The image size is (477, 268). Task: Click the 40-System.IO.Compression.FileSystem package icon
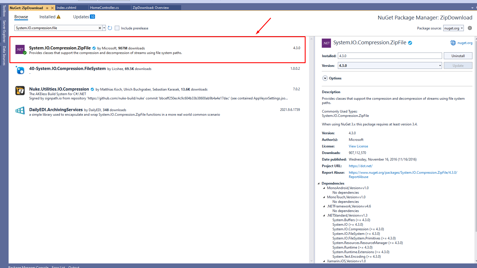pos(20,70)
